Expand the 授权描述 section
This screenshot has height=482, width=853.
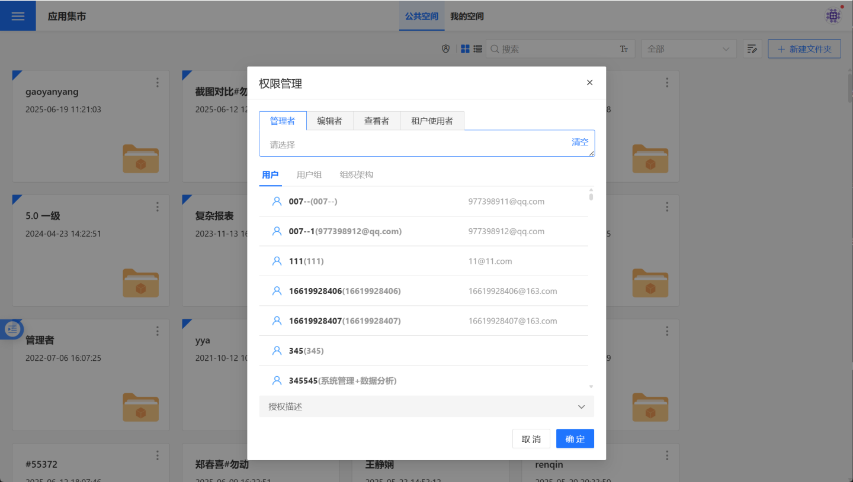pyautogui.click(x=426, y=407)
